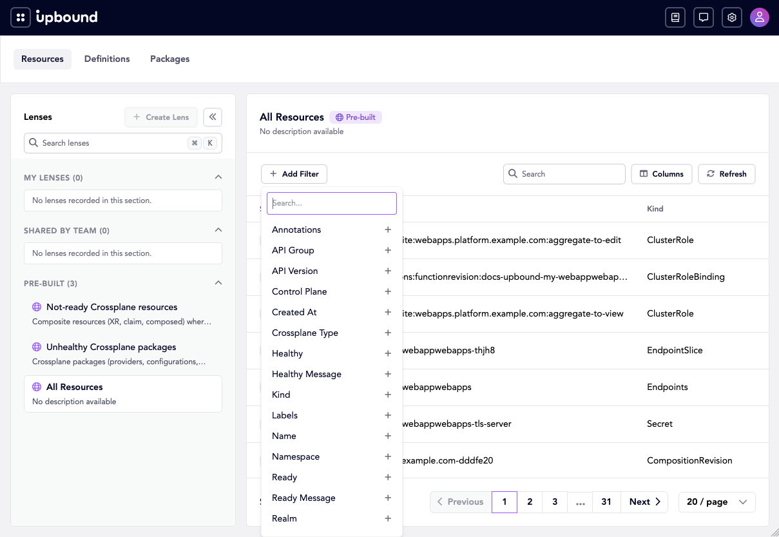Go to page 3
This screenshot has width=779, height=537.
pos(555,502)
